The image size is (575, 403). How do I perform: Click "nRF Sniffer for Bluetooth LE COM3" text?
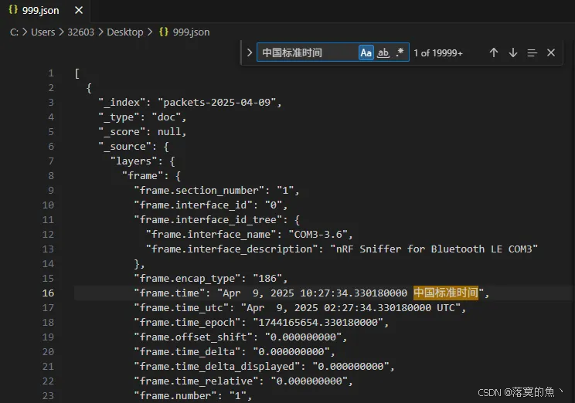click(434, 249)
